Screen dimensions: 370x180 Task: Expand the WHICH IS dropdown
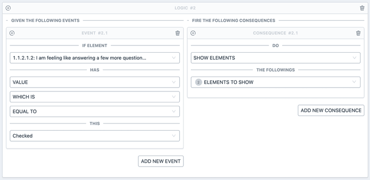pos(95,97)
